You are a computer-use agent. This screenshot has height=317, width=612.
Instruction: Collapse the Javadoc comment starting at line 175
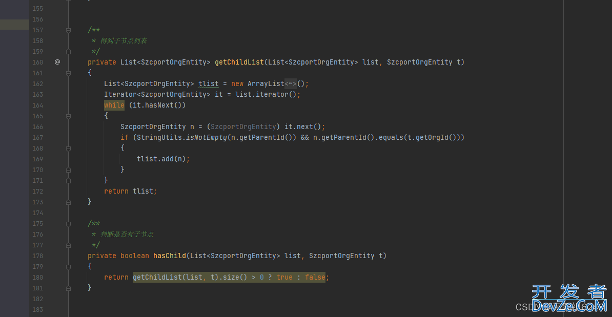coord(68,224)
